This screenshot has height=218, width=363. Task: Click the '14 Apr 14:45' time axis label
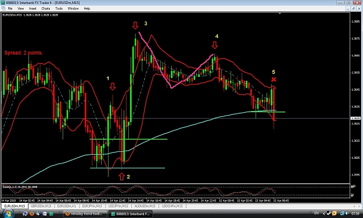click(136, 201)
